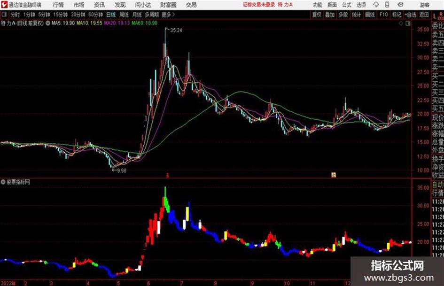The width and height of the screenshot is (444, 286).
Task: Open the 资讯 menu
Action: click(99, 5)
